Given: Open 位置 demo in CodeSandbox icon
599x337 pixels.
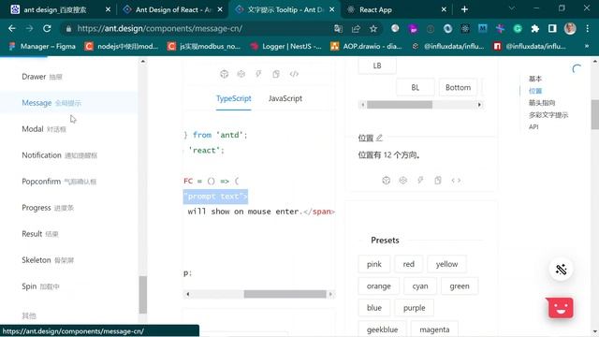Looking at the screenshot, I should click(387, 181).
